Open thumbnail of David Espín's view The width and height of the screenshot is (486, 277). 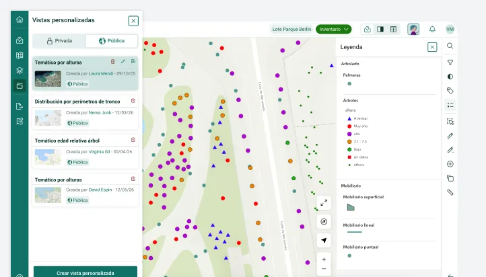[48, 195]
